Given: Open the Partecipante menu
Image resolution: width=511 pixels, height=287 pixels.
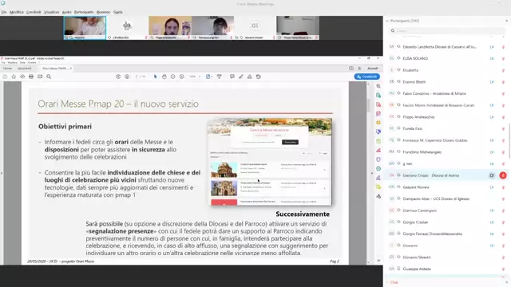Looking at the screenshot, I should (x=84, y=12).
